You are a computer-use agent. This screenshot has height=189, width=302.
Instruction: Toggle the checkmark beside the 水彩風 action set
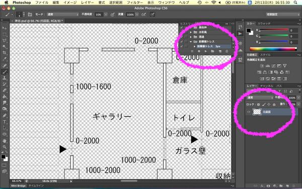pyautogui.click(x=182, y=32)
